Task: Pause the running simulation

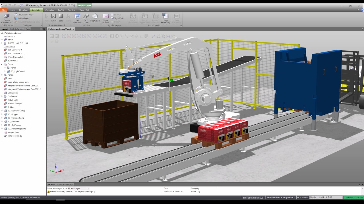Action: [x=54, y=18]
